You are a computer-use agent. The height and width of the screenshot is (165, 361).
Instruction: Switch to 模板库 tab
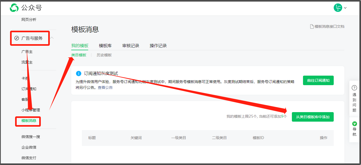point(105,45)
